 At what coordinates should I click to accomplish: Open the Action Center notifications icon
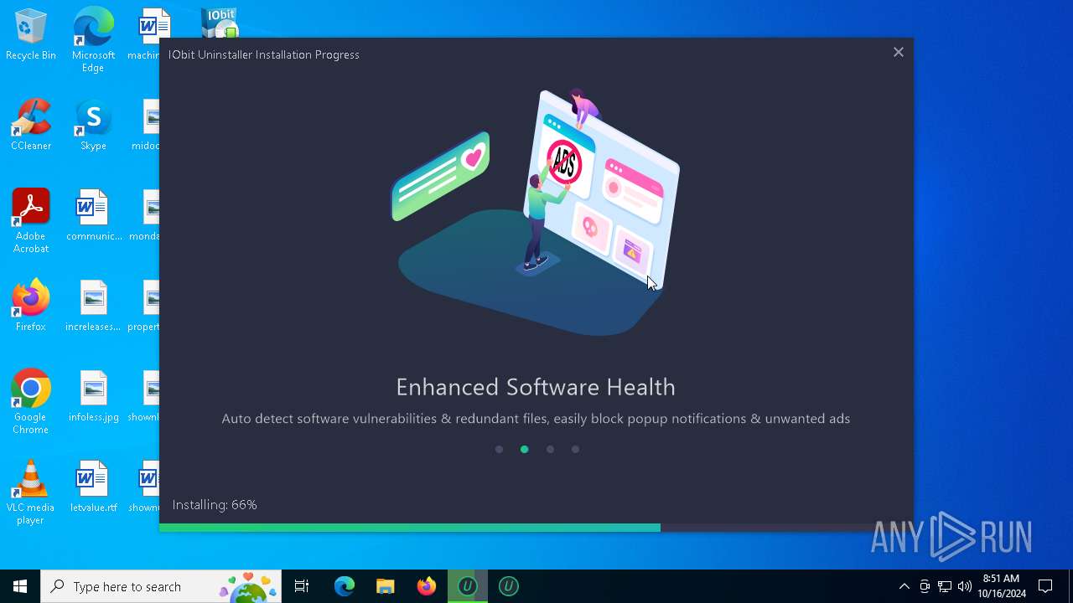coord(1045,586)
